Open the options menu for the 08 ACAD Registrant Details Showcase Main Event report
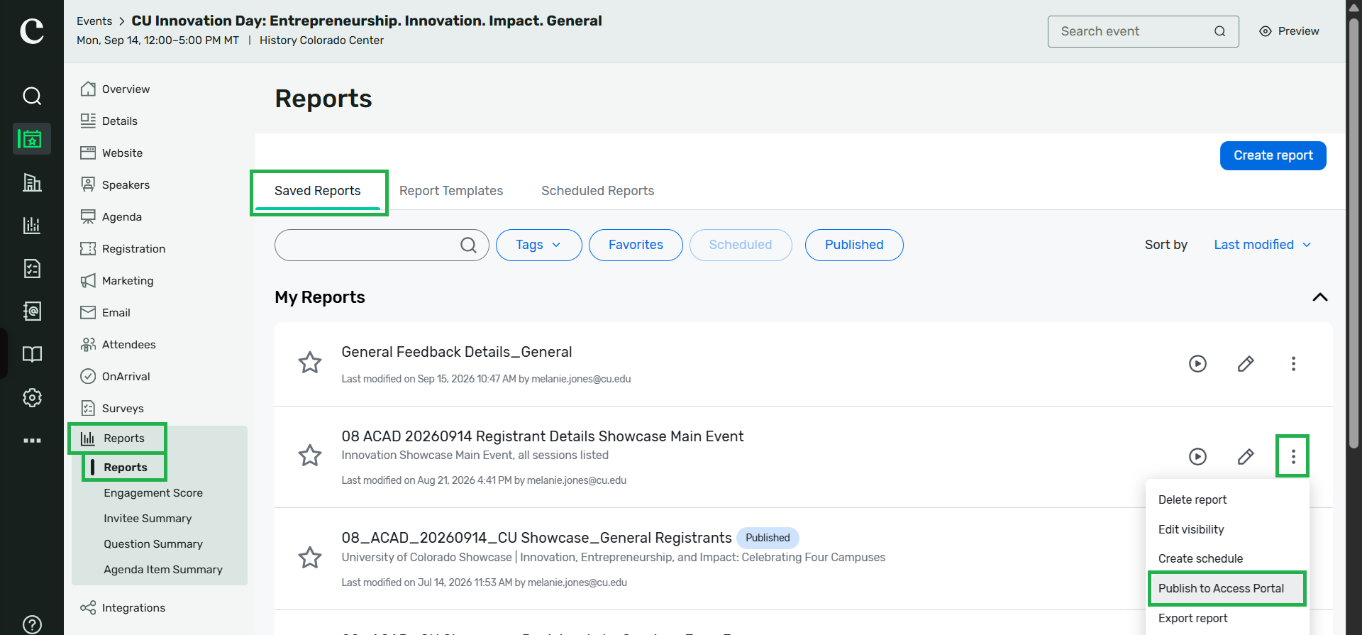The width and height of the screenshot is (1362, 635). click(1292, 456)
